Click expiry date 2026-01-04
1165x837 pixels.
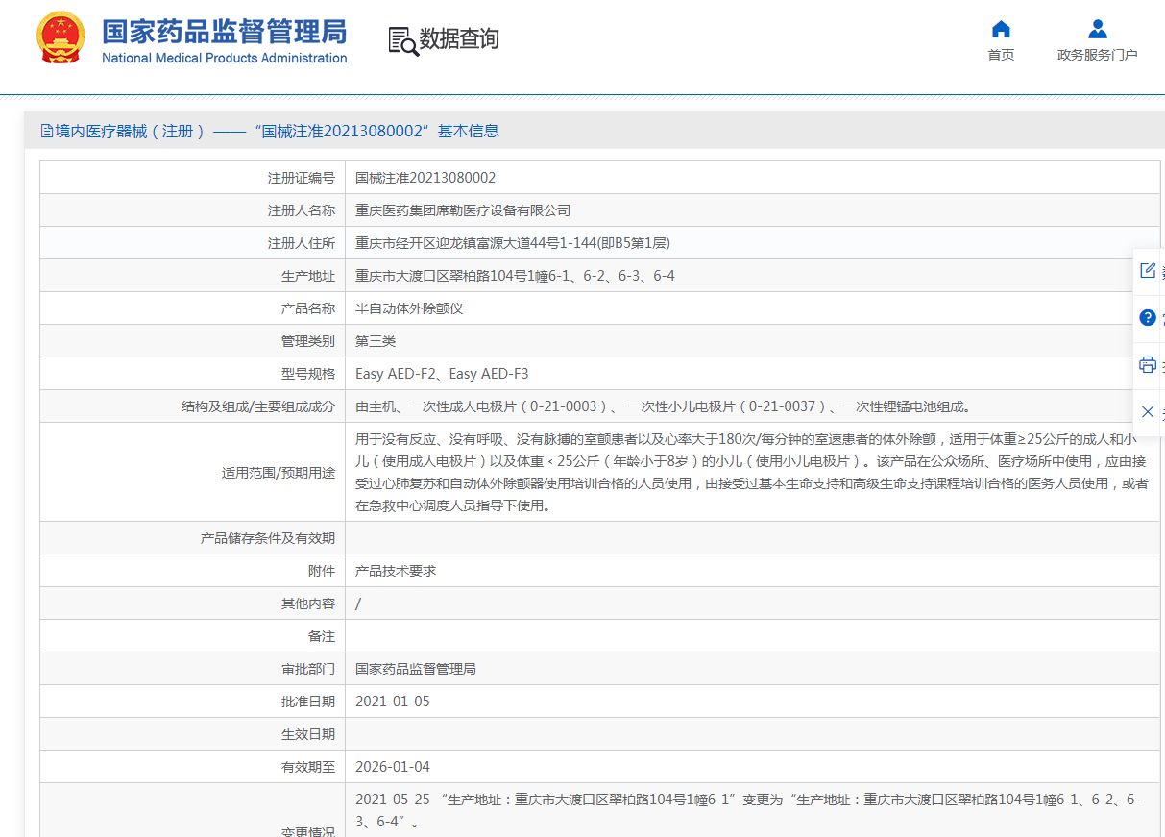(393, 767)
